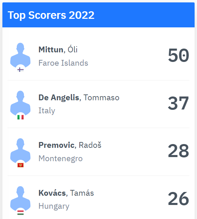Open De Angelis, Tommaso player link
Screen dimensions: 197x219
(79, 97)
